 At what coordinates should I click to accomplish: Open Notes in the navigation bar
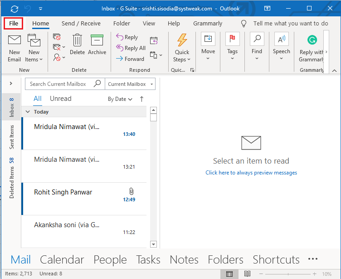pyautogui.click(x=184, y=259)
